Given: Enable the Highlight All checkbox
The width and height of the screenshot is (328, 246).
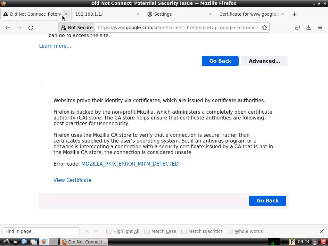Looking at the screenshot, I should [x=109, y=231].
